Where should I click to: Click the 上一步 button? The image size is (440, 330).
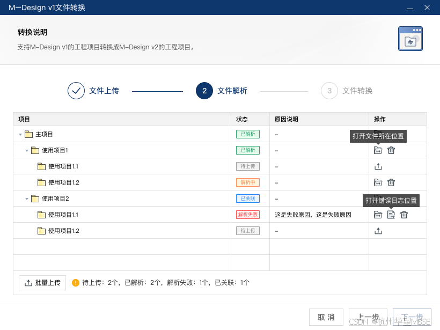368,317
